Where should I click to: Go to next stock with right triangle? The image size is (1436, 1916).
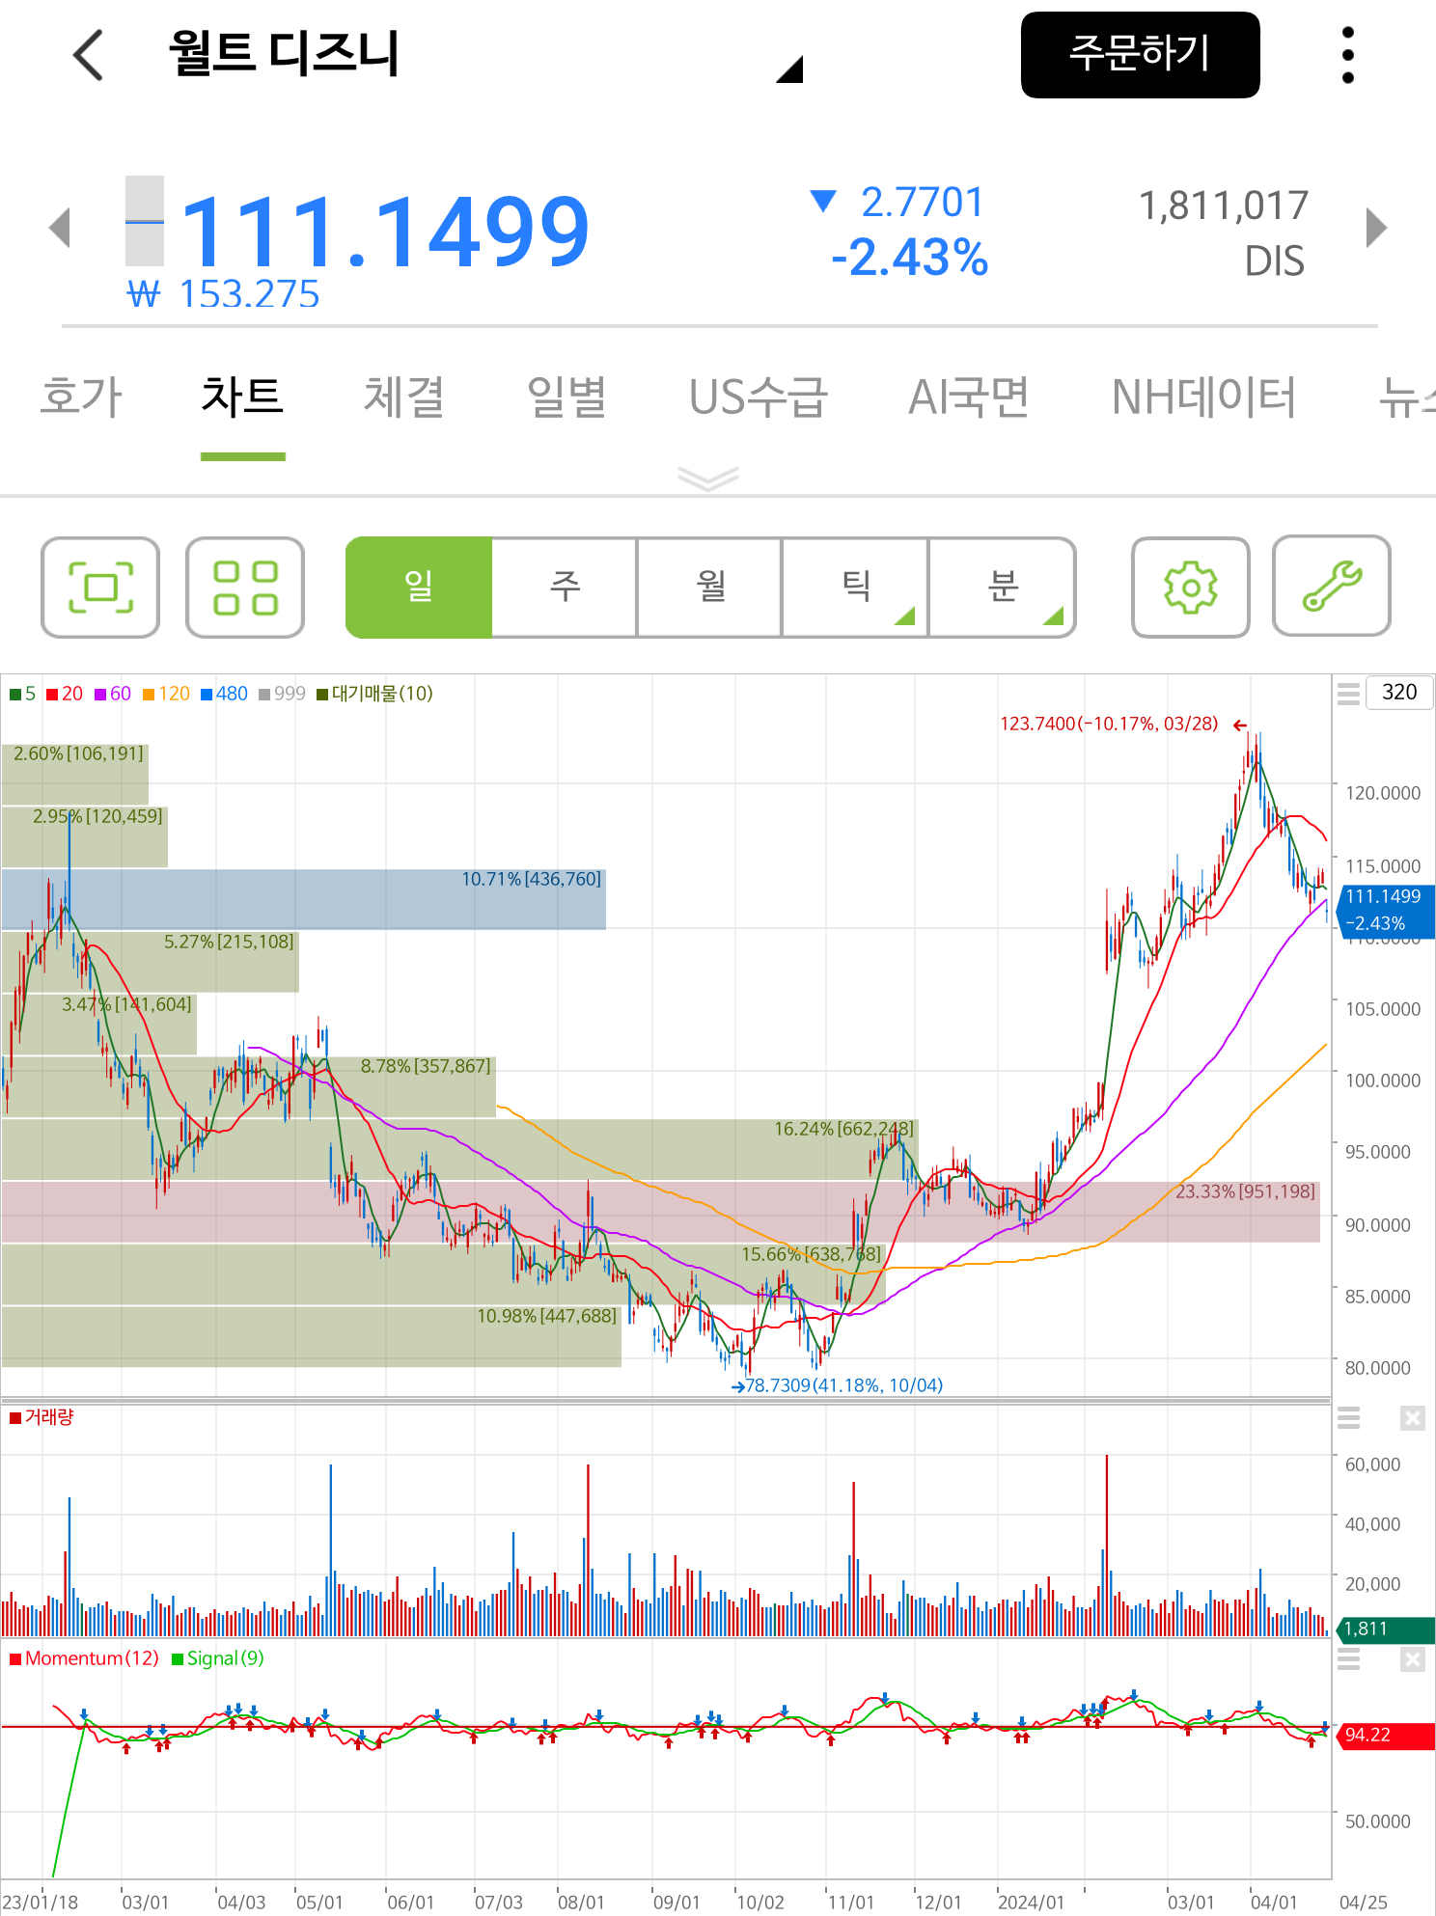(1376, 228)
